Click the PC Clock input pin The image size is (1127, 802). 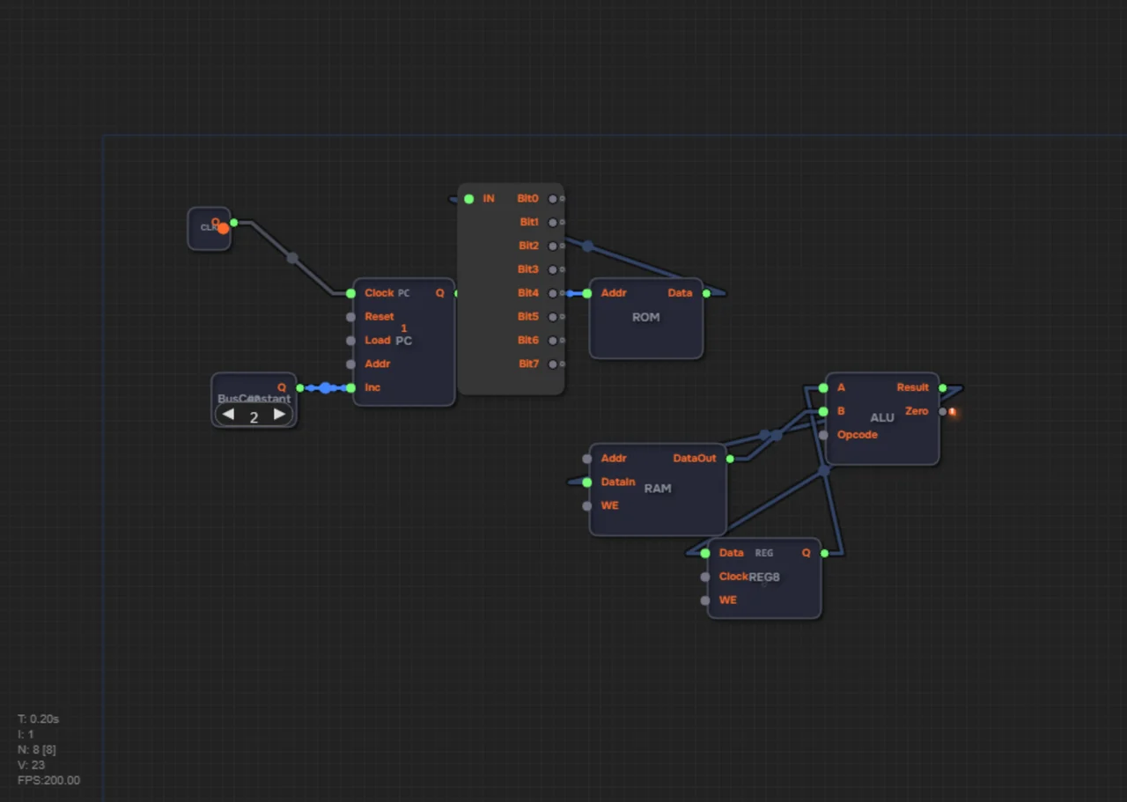[350, 293]
